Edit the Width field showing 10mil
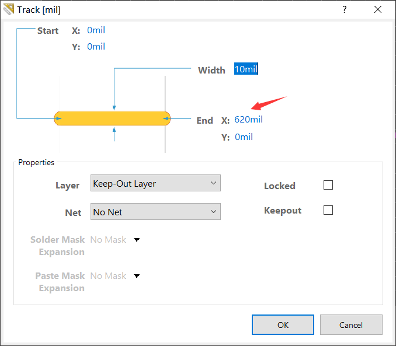Image resolution: width=396 pixels, height=346 pixels. [246, 69]
